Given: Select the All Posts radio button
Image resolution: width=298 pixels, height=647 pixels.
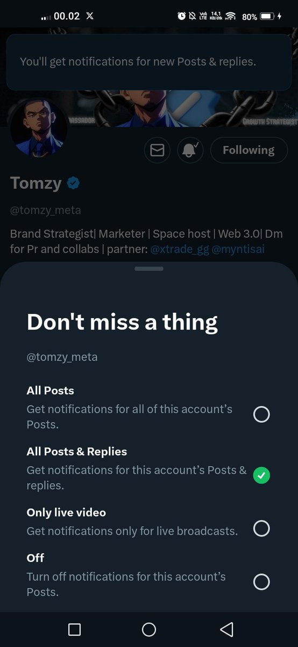Looking at the screenshot, I should pos(261,415).
